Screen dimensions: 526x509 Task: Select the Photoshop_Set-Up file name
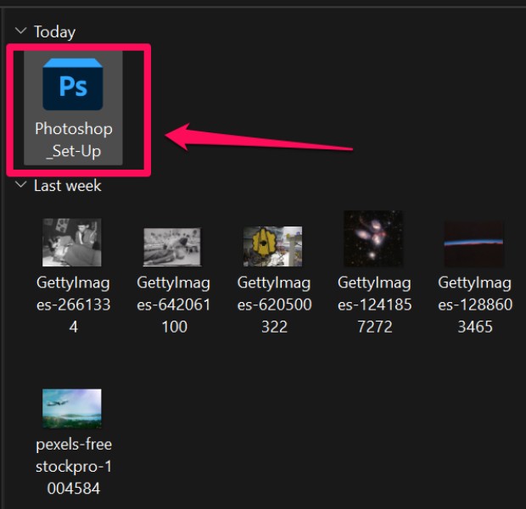click(74, 140)
